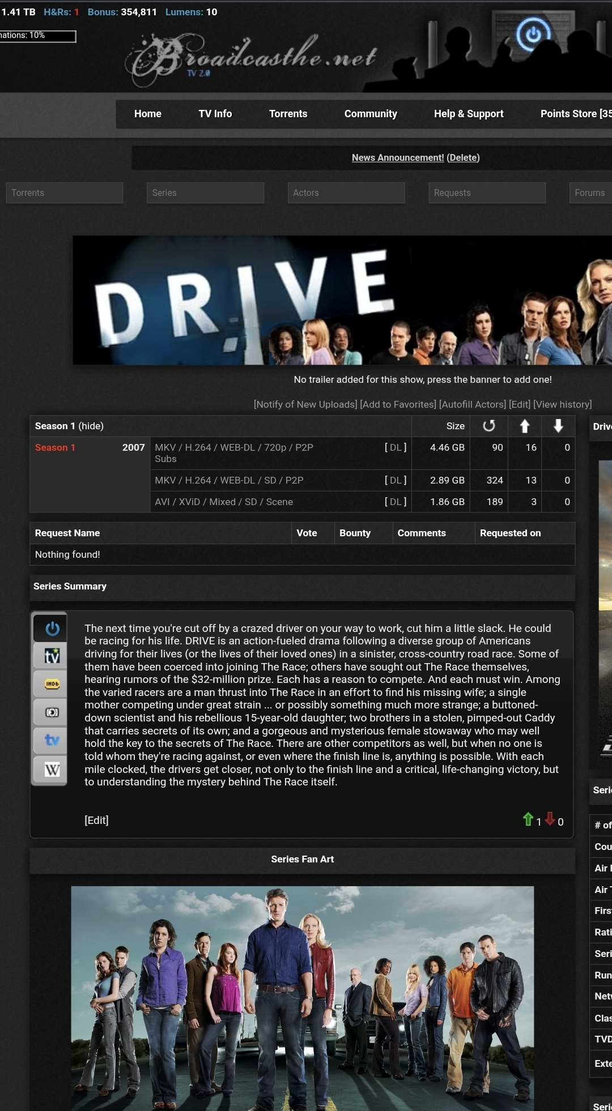The width and height of the screenshot is (612, 1111).
Task: Focus the Forums search field
Action: point(590,193)
